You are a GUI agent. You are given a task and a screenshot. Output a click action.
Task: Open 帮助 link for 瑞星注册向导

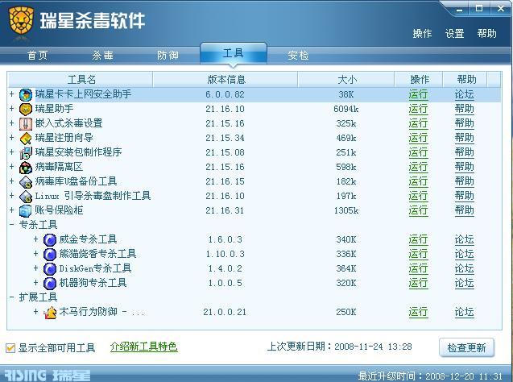click(x=464, y=138)
